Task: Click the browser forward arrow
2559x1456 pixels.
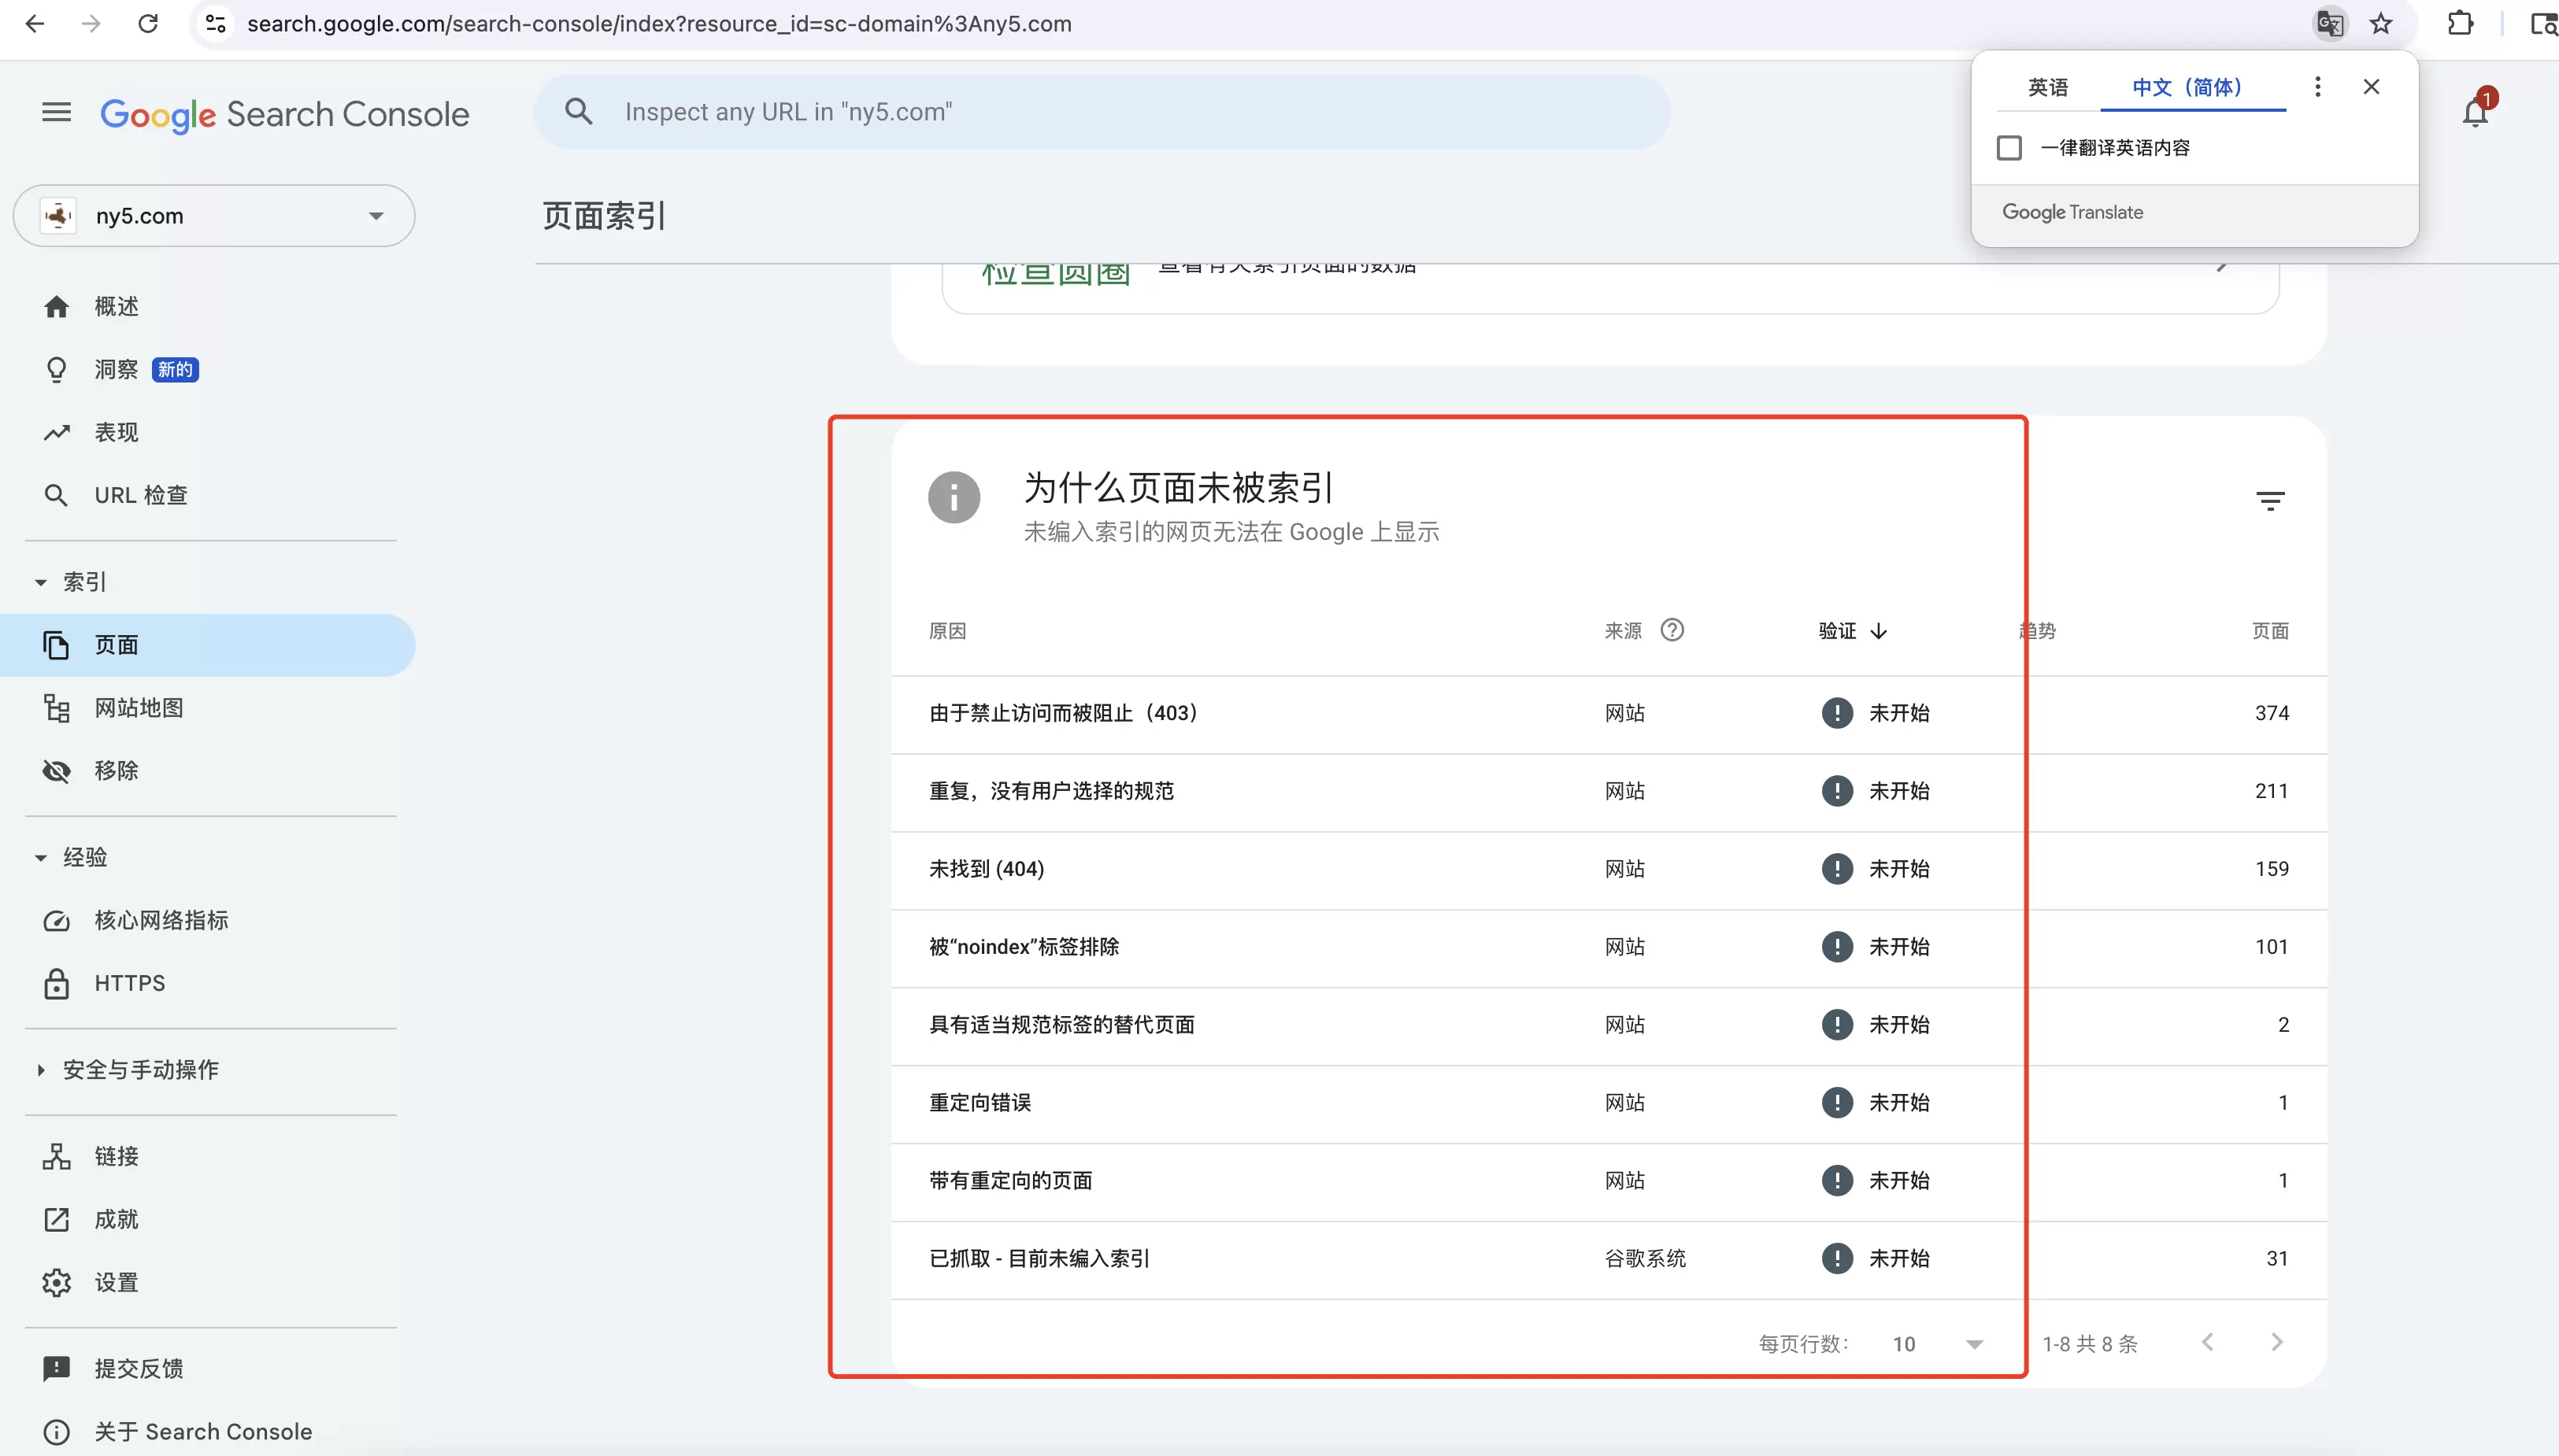Action: coord(91,23)
